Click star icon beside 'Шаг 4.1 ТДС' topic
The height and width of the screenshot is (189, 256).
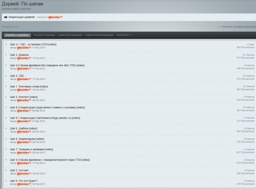click(6, 44)
